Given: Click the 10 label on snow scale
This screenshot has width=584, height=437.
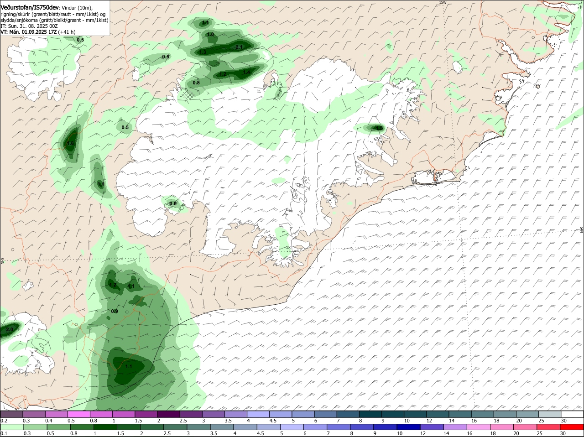Looking at the screenshot, I should (406, 421).
